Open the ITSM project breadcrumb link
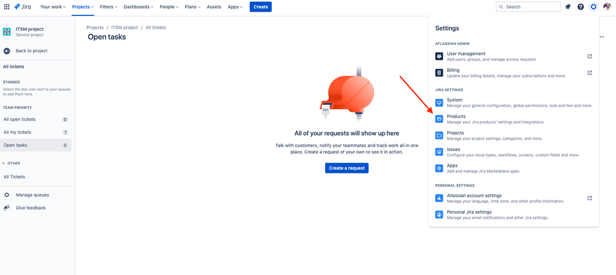Viewport: 616px width, 275px height. coord(125,28)
